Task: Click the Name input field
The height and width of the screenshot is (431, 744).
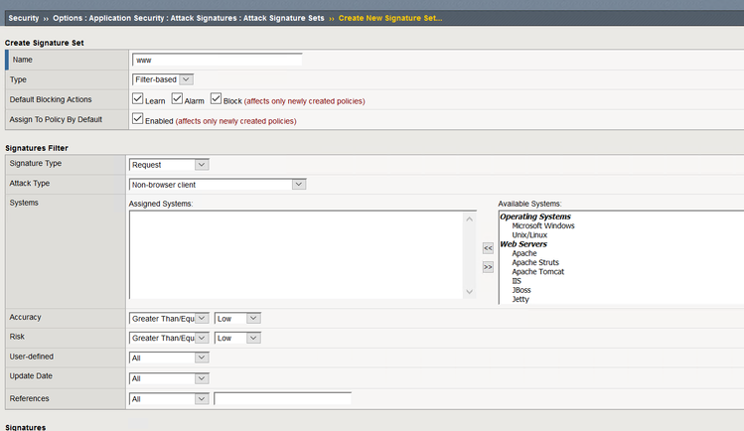Action: tap(217, 60)
